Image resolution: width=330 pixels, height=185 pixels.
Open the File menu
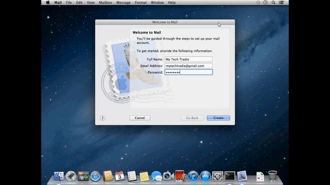pyautogui.click(x=69, y=3)
